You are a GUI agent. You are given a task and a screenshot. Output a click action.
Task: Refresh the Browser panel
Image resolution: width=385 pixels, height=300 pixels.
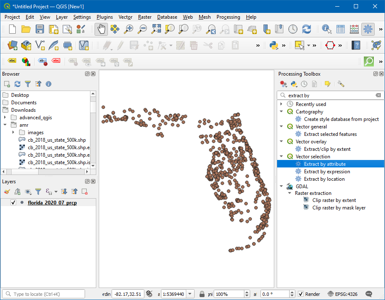[x=17, y=84]
